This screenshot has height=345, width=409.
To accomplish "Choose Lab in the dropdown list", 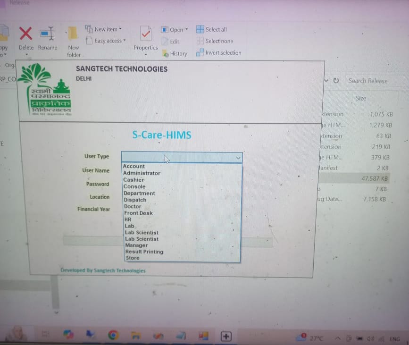I will (129, 226).
